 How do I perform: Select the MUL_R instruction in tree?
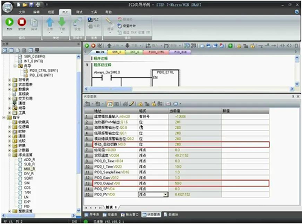tap(30, 169)
